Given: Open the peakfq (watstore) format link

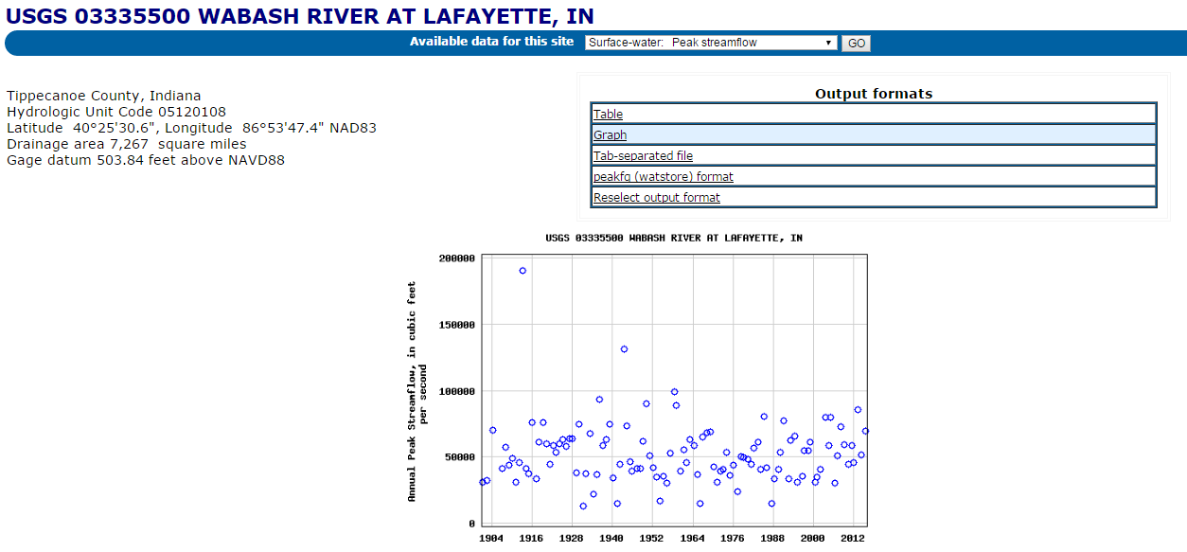Looking at the screenshot, I should point(663,177).
